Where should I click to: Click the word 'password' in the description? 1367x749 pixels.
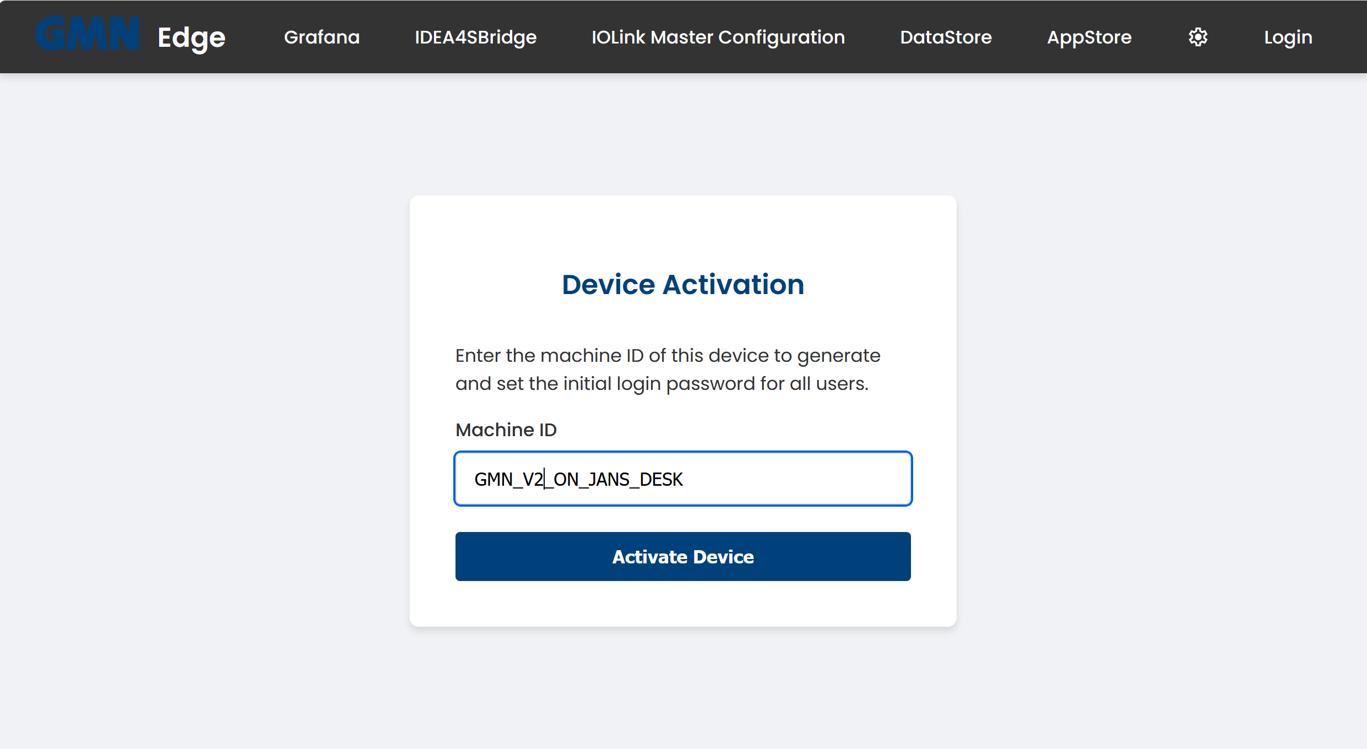(710, 384)
